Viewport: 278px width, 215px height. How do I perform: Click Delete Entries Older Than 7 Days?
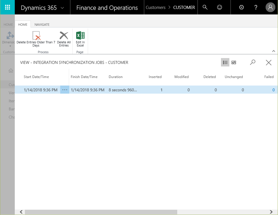(x=36, y=39)
